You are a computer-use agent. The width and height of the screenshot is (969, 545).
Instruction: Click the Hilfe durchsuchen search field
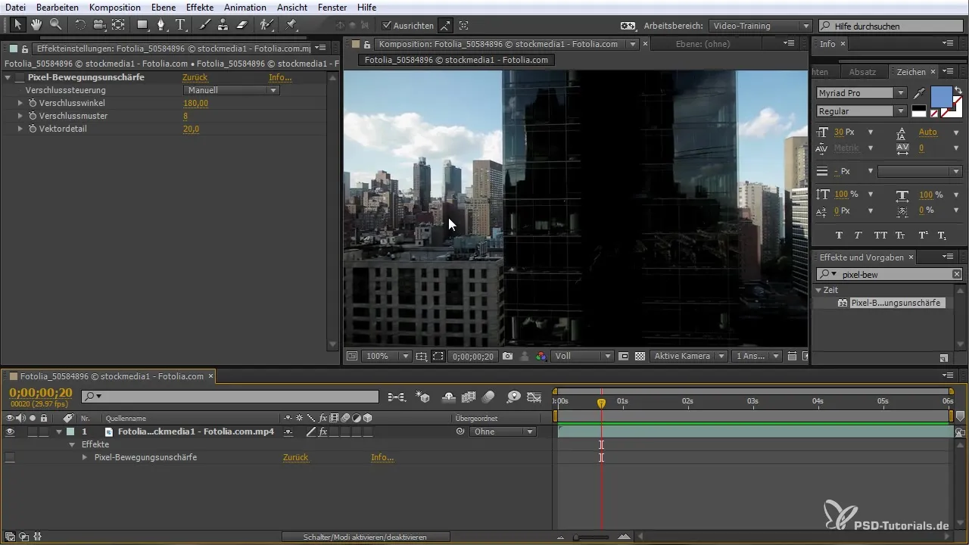tap(892, 26)
